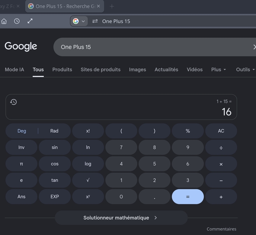Tap digit 6 on calculator
This screenshot has height=235, width=256.
point(188,164)
